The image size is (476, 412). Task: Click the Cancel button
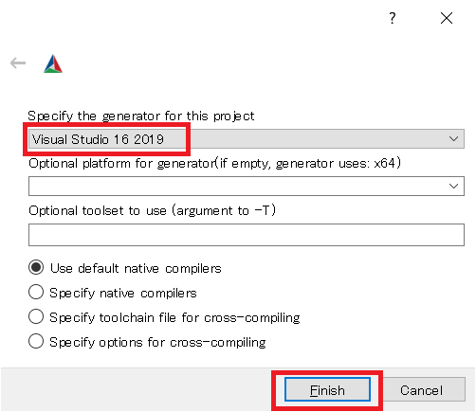[x=422, y=389]
